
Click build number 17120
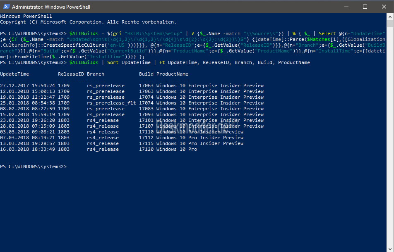click(146, 149)
